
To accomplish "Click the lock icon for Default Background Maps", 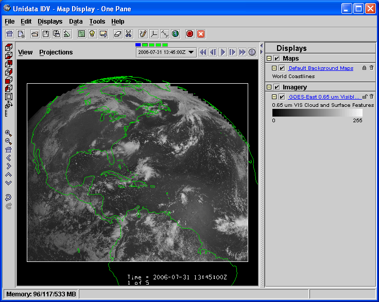I will pos(364,68).
